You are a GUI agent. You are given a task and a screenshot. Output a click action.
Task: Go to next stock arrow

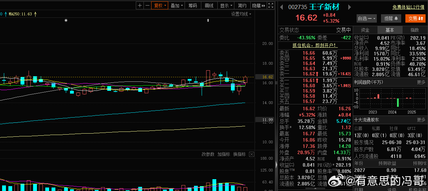pos(350,7)
